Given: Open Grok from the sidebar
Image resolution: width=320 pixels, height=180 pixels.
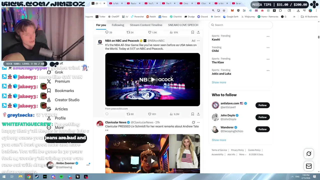Looking at the screenshot, I should 55,72.
